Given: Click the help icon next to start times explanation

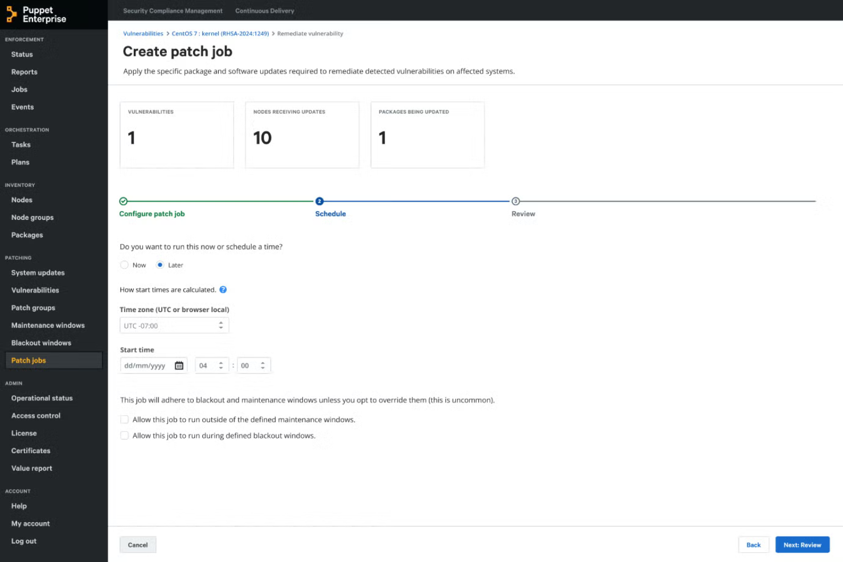Looking at the screenshot, I should pyautogui.click(x=223, y=289).
